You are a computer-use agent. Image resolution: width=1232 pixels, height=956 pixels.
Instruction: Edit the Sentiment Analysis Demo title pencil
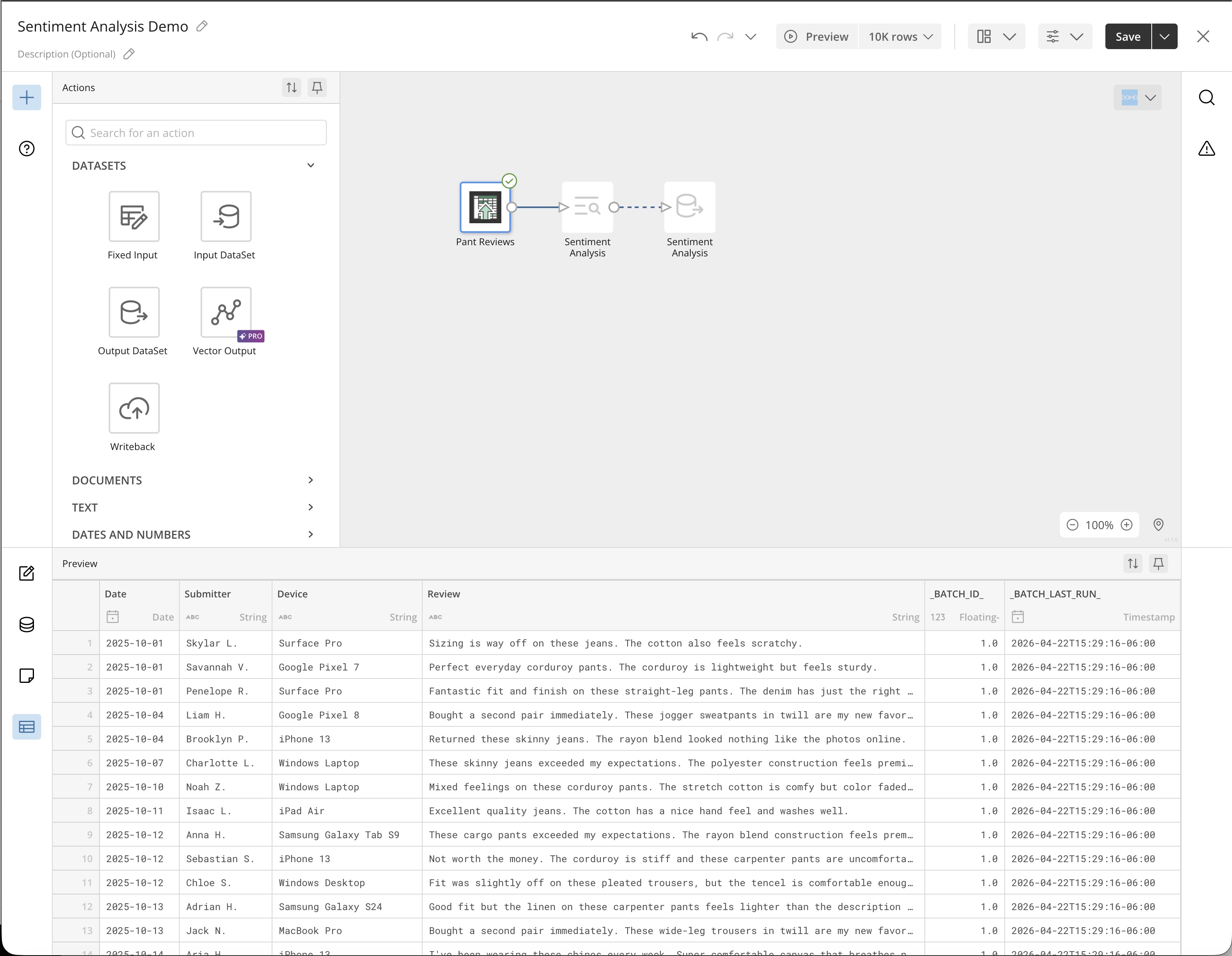pyautogui.click(x=202, y=26)
